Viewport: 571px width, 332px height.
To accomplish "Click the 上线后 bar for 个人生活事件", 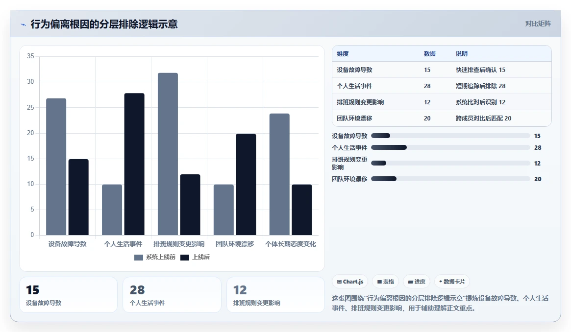I will 134,164.
